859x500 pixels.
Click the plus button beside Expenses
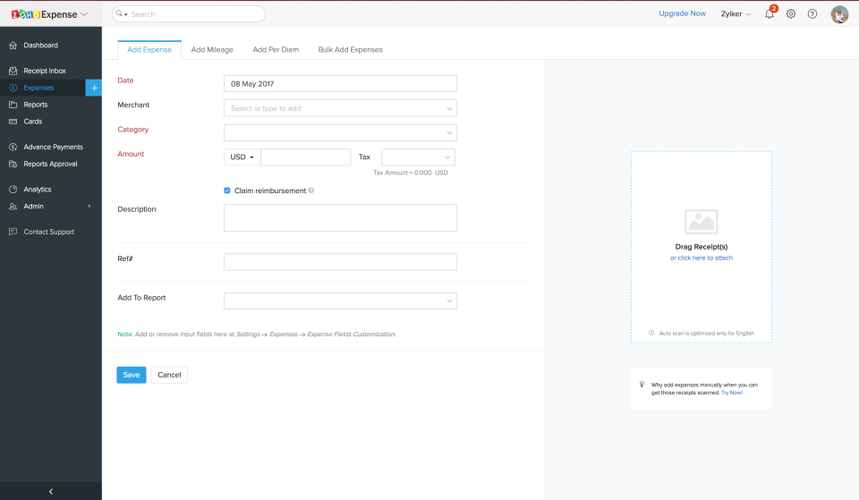click(x=94, y=88)
